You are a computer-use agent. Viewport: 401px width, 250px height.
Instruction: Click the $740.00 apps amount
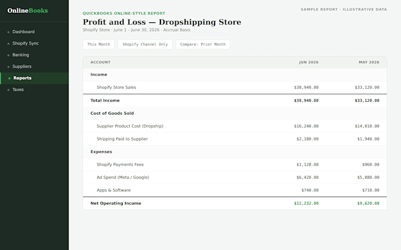coord(310,191)
